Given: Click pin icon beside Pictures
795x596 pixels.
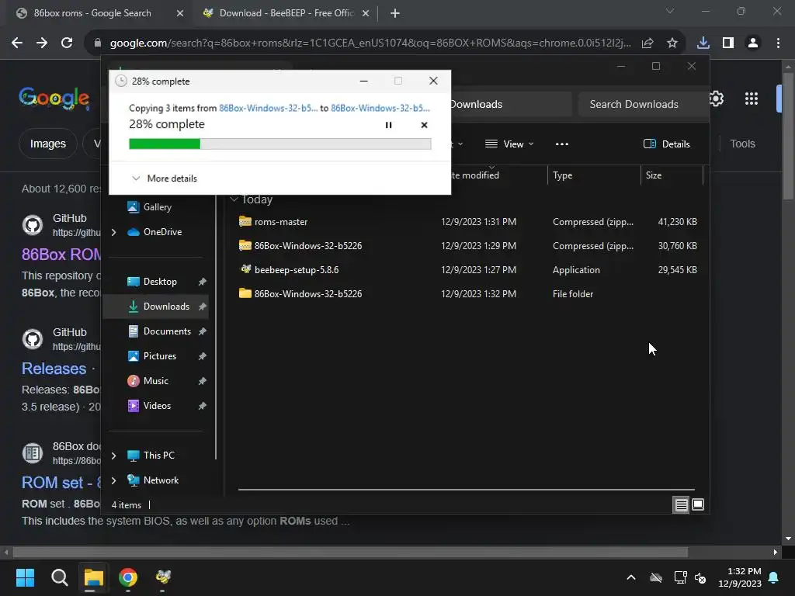Looking at the screenshot, I should 202,356.
